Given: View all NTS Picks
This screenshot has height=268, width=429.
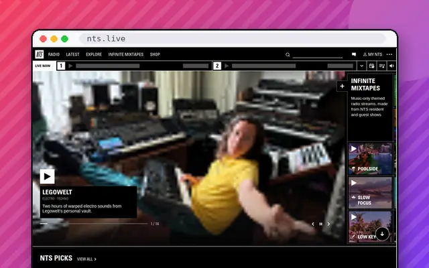Looking at the screenshot, I should tap(86, 259).
